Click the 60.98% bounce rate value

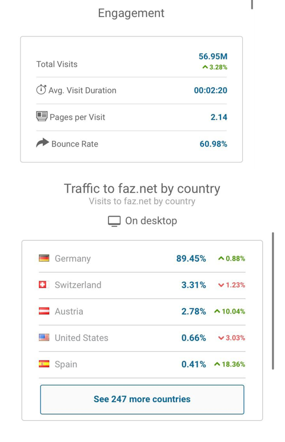[214, 144]
